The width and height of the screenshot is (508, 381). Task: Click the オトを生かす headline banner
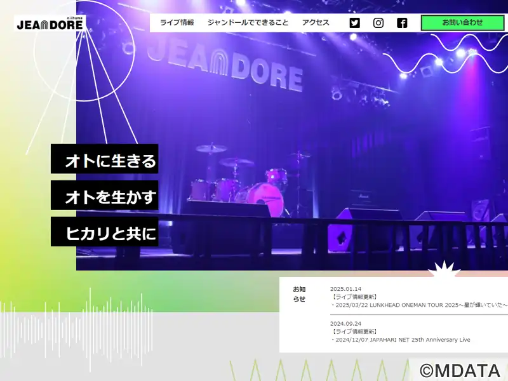(x=104, y=195)
